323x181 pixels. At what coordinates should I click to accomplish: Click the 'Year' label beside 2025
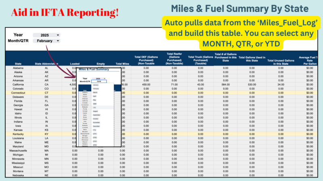click(x=18, y=35)
